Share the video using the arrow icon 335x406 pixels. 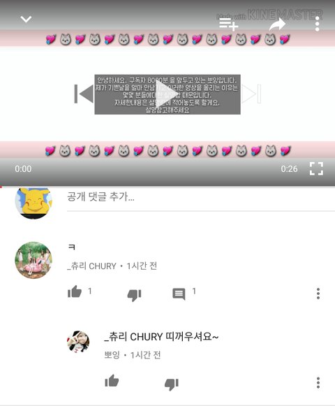point(277,24)
